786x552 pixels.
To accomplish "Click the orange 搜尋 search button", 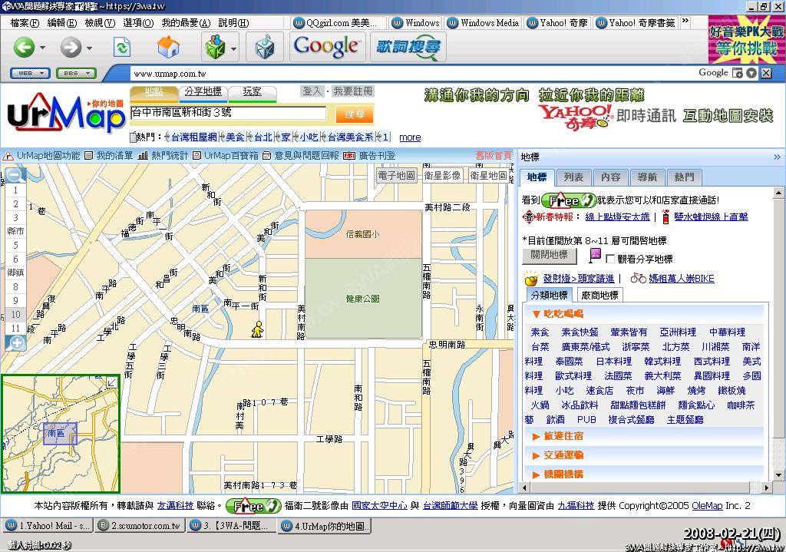I will click(x=355, y=114).
